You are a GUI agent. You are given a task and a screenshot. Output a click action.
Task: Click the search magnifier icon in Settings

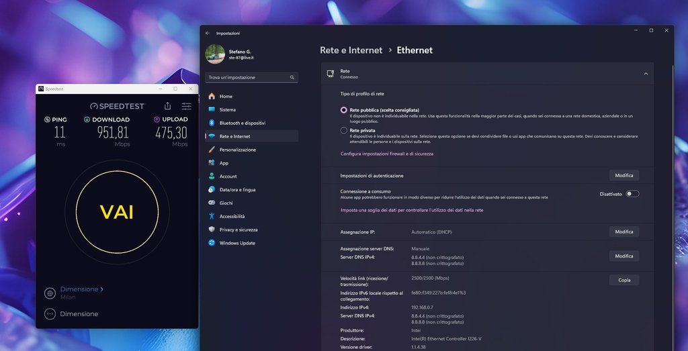tap(292, 78)
